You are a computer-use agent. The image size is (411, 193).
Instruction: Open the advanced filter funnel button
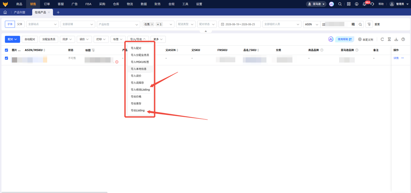pyautogui.click(x=369, y=24)
